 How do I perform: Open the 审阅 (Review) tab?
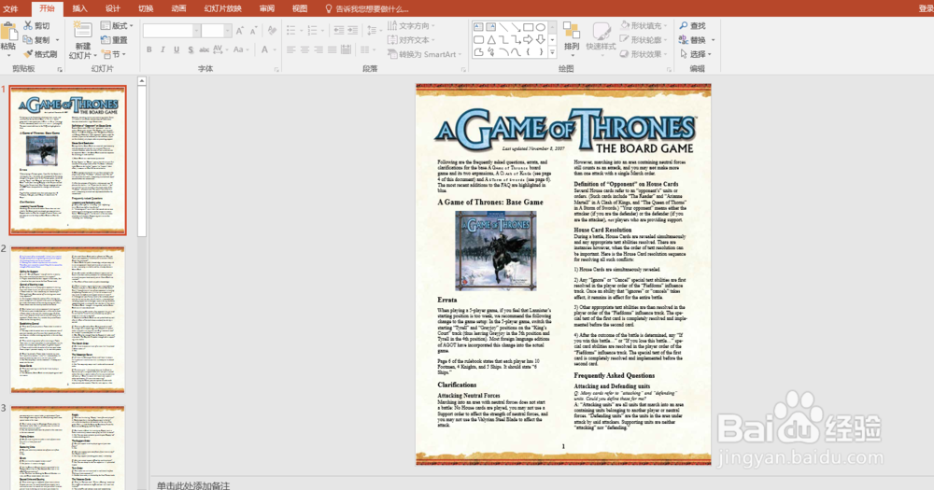[267, 9]
